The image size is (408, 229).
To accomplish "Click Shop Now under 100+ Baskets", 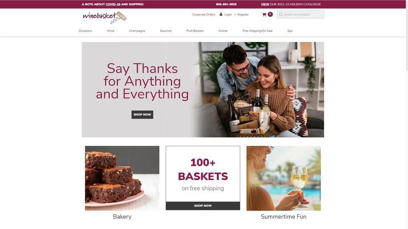I will [203, 206].
